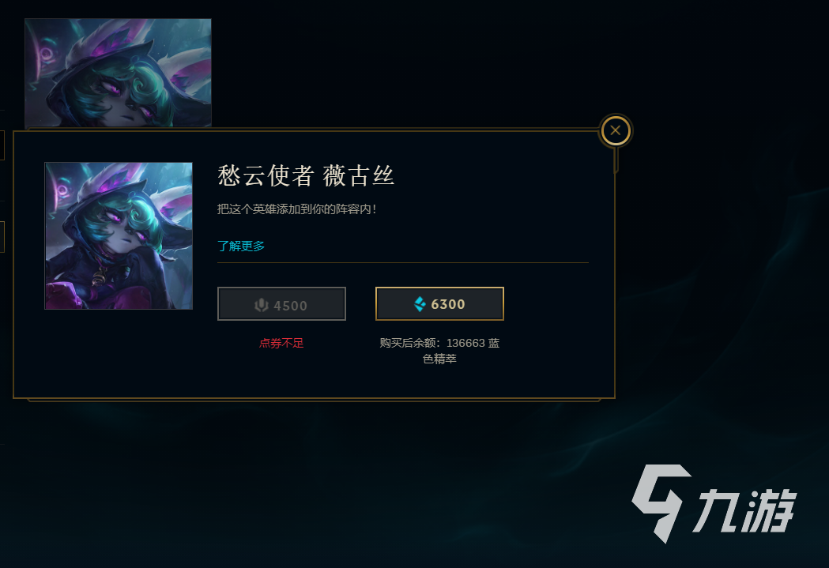This screenshot has width=829, height=568.
Task: Click the blue essence icon on 6300 button
Action: click(420, 304)
